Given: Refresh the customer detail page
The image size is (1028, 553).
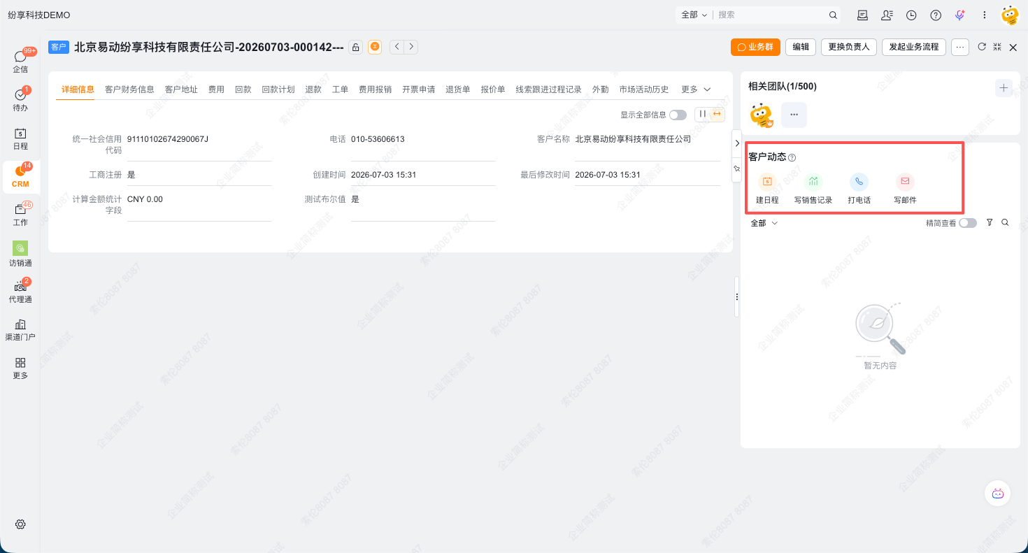Looking at the screenshot, I should click(x=982, y=47).
